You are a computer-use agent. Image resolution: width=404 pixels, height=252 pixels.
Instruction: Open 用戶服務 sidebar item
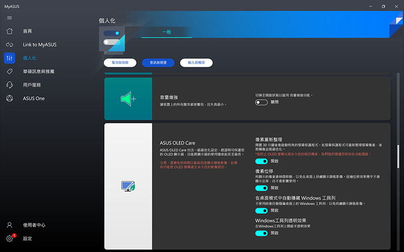[32, 85]
